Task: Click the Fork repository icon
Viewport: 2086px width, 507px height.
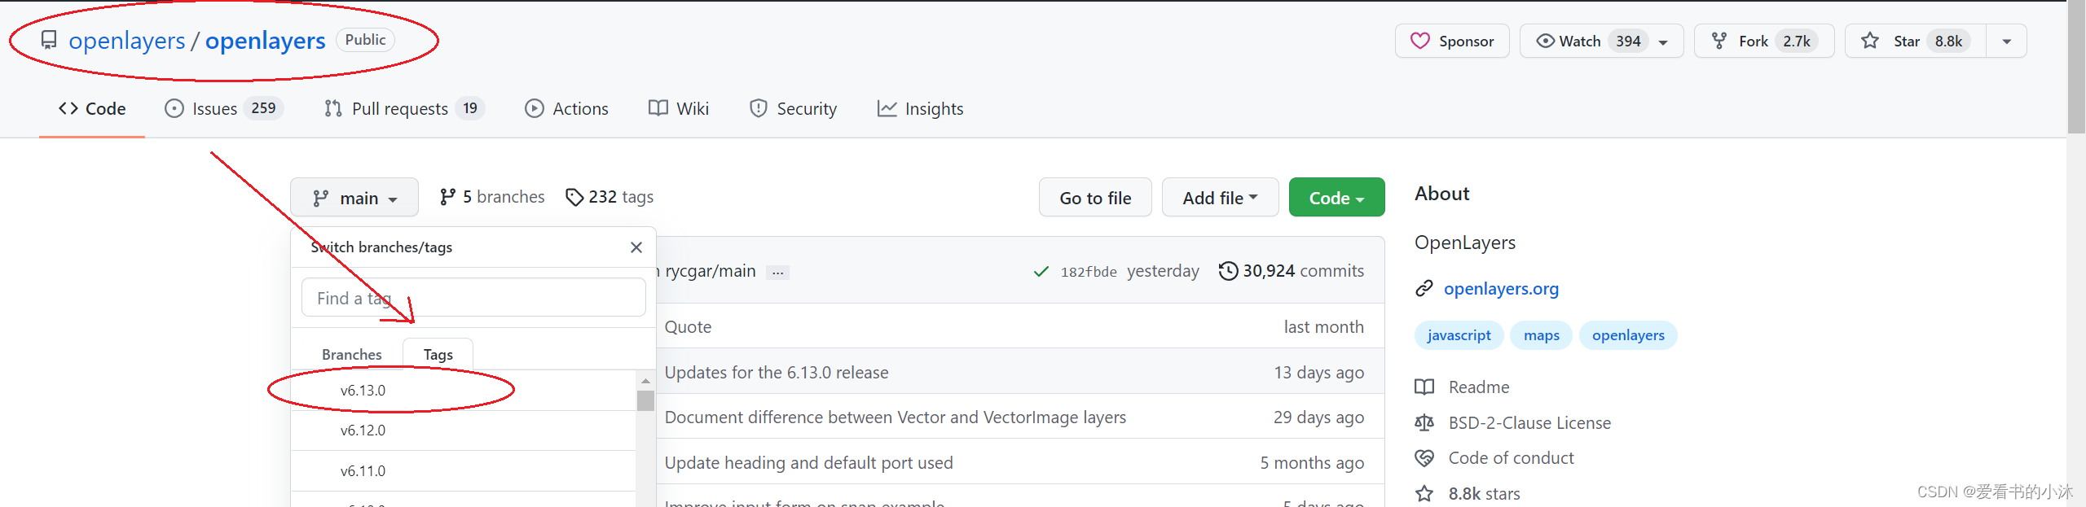Action: [1719, 42]
